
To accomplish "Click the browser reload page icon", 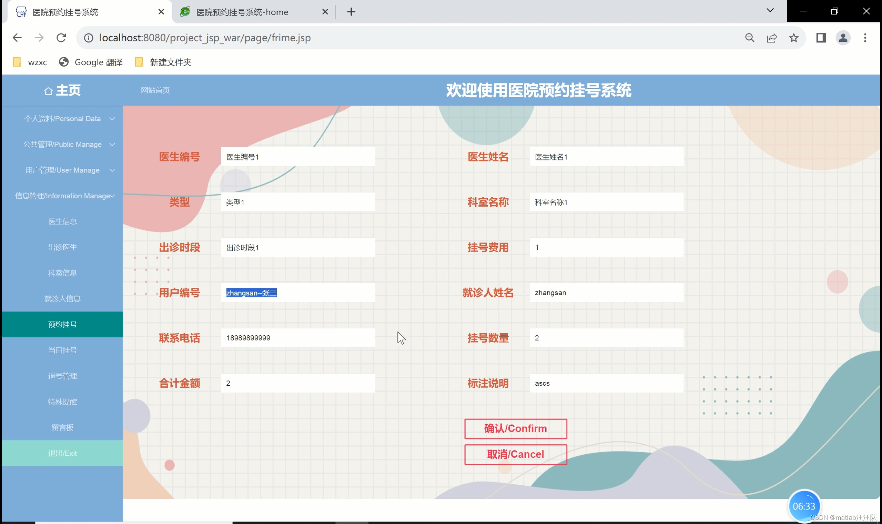I will 61,38.
